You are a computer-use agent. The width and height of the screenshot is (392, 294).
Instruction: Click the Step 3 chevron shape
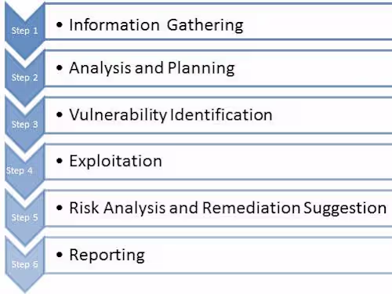coord(25,125)
